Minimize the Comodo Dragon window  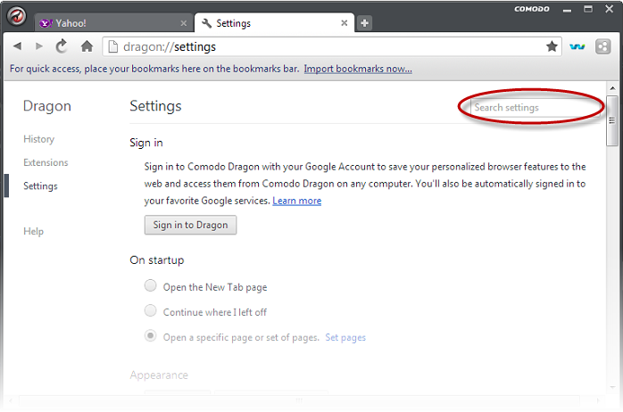[567, 10]
